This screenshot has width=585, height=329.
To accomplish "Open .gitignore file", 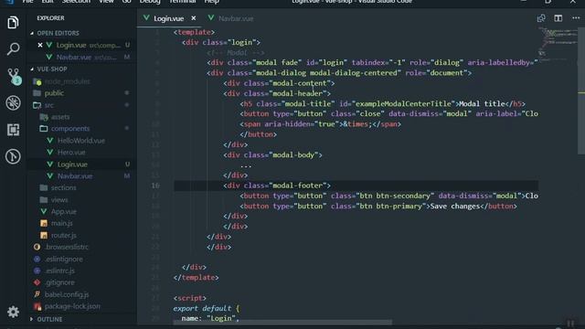I will 59,282.
